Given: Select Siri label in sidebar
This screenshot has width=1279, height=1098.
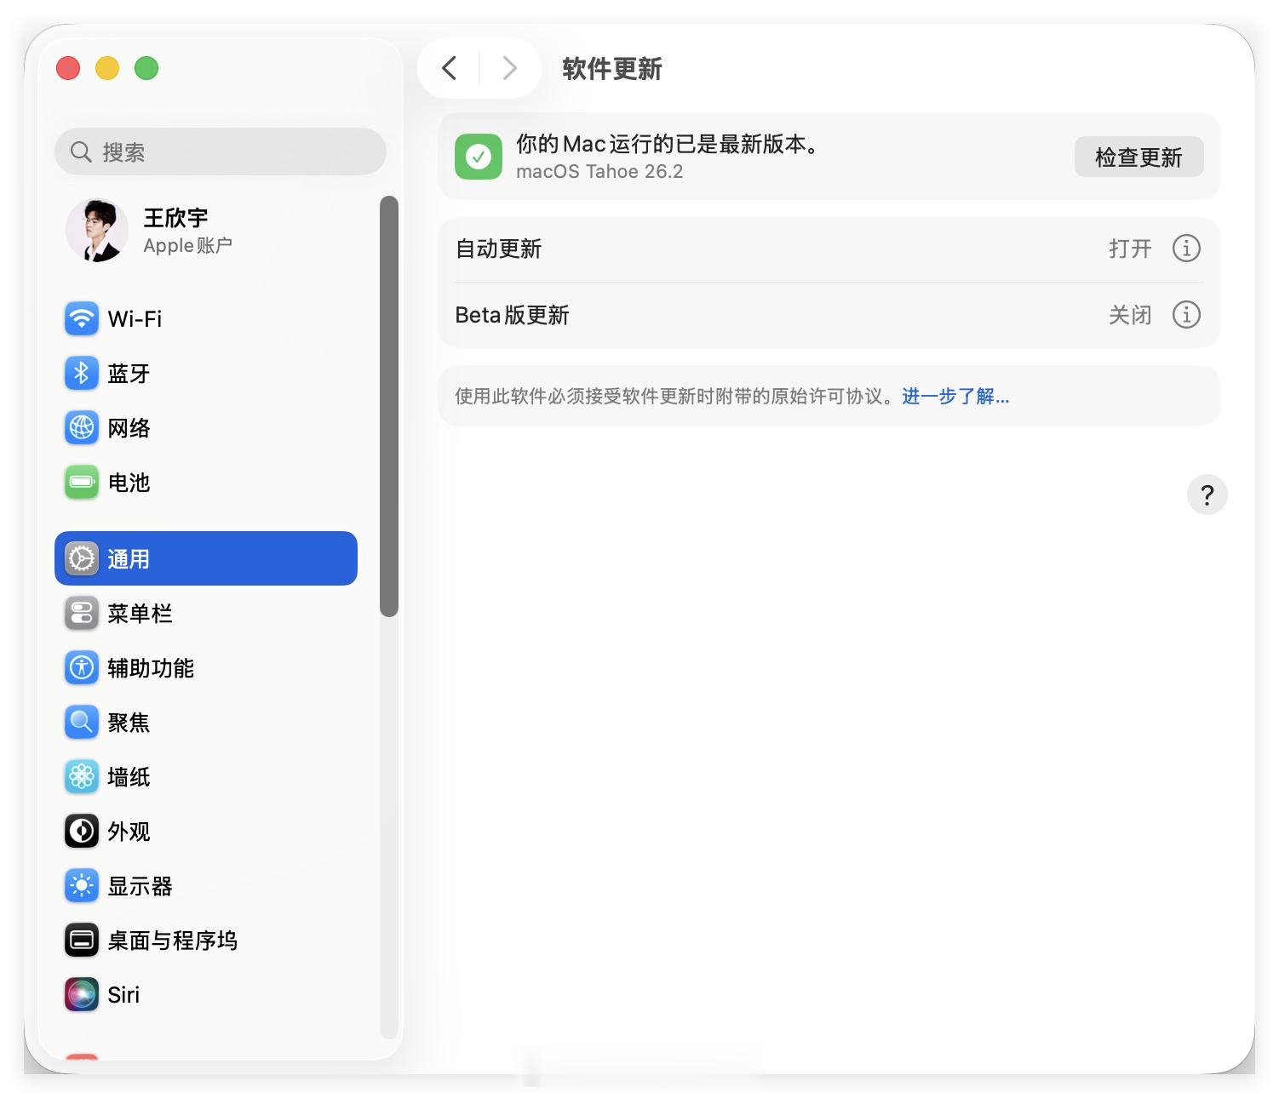Looking at the screenshot, I should [123, 994].
